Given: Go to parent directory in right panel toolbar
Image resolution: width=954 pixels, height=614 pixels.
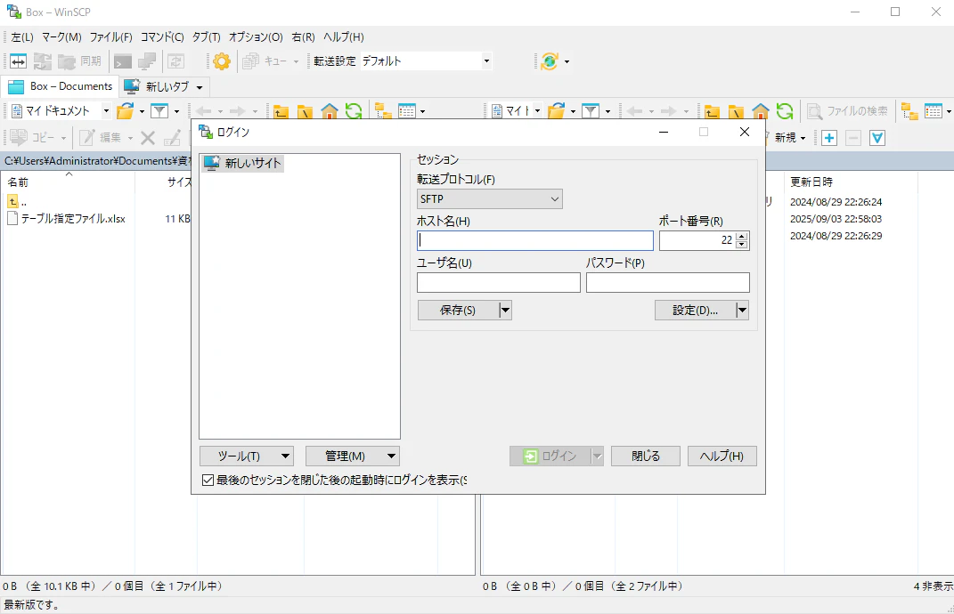Looking at the screenshot, I should [712, 110].
